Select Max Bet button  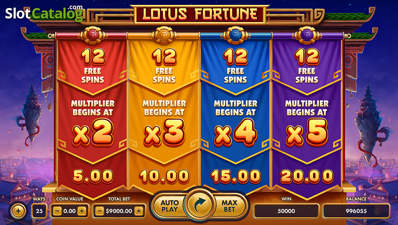229,206
